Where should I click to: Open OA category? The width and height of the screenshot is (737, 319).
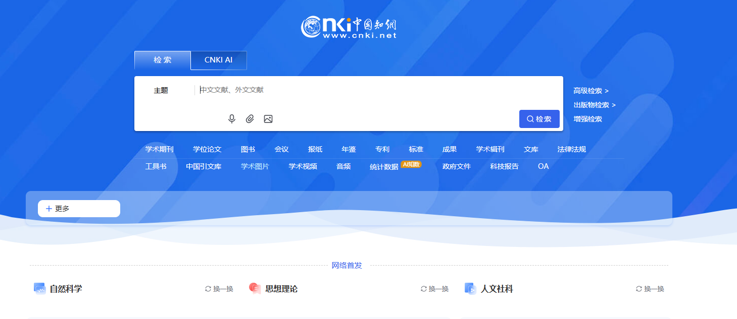[543, 166]
